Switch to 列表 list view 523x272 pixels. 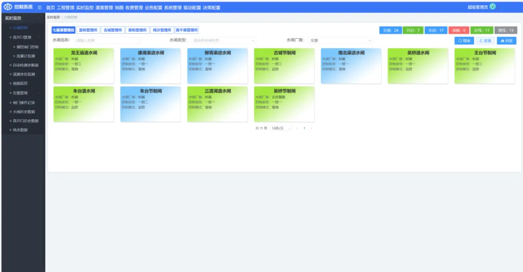507,41
